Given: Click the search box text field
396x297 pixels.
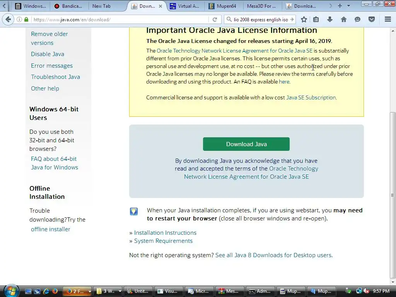Looking at the screenshot, I should pyautogui.click(x=260, y=19).
